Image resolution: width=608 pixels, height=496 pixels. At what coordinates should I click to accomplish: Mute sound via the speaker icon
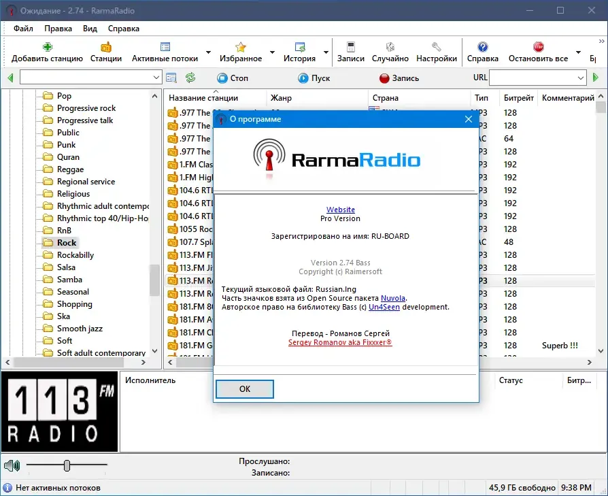[12, 465]
